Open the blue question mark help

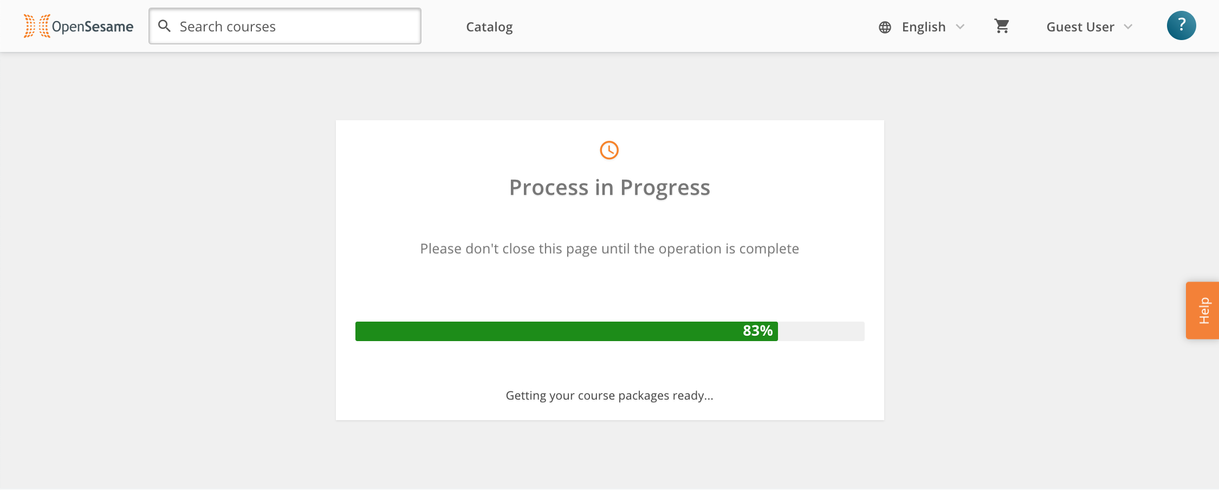[x=1181, y=25]
